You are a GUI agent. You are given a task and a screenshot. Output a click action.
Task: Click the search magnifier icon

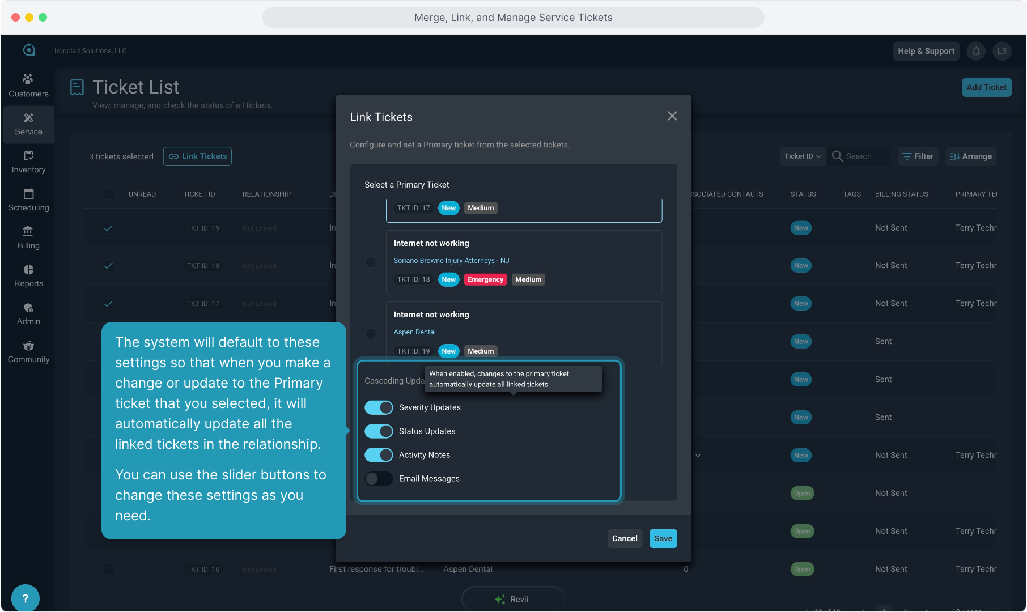pyautogui.click(x=837, y=156)
